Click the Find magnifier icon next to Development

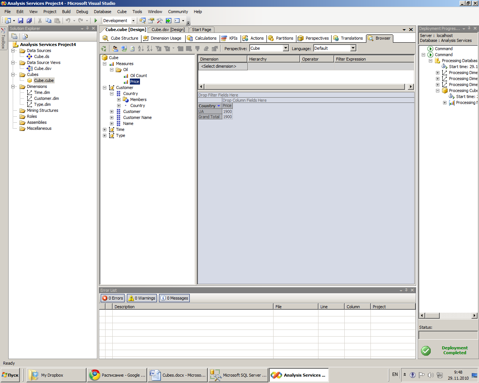tap(142, 21)
